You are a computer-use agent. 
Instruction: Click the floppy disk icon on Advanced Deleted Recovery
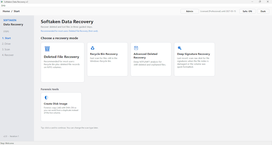[136, 48]
